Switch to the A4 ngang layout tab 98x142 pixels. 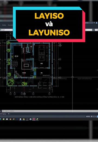3,114
